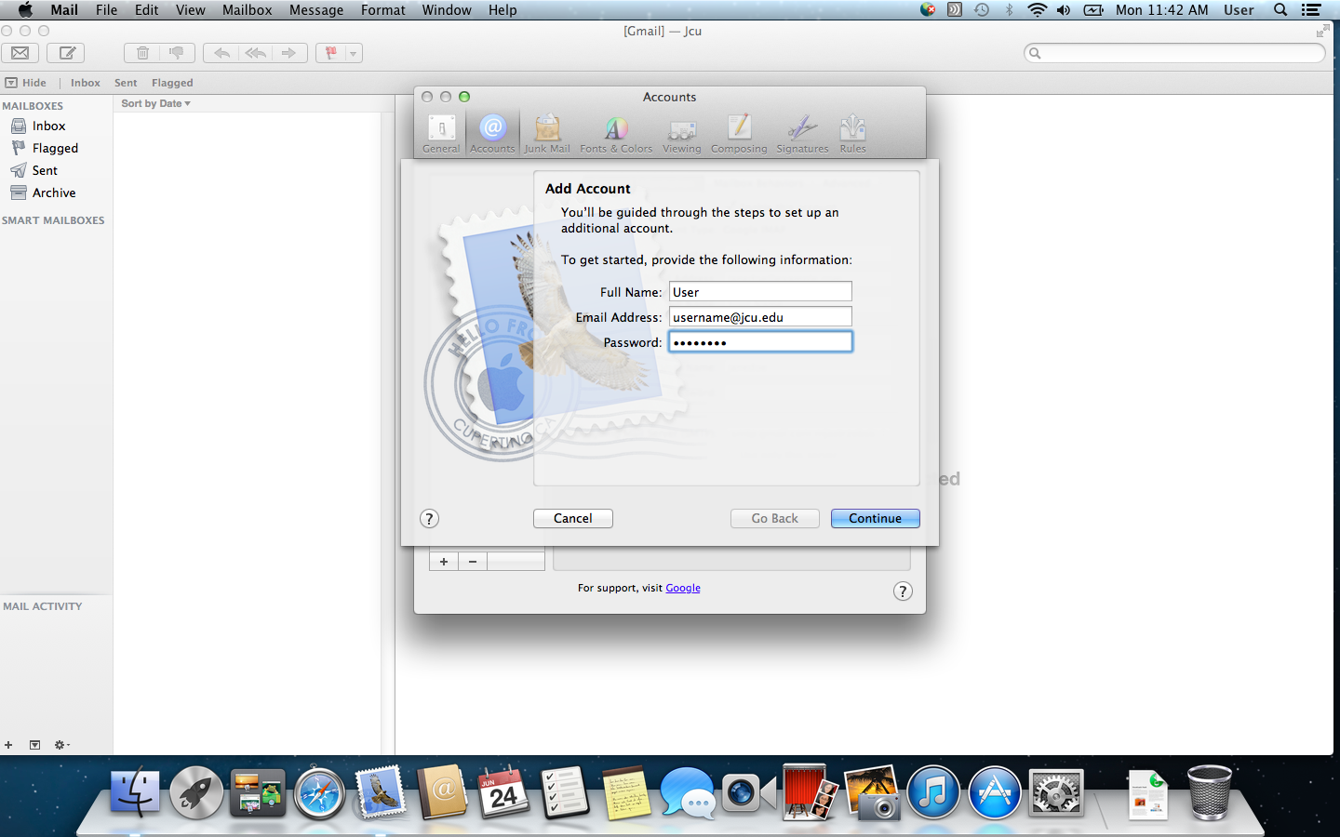Open help in Accounts preferences window
This screenshot has height=837, width=1340.
[x=903, y=591]
